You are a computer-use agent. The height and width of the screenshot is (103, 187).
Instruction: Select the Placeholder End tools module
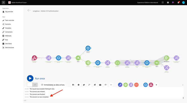click(176, 58)
